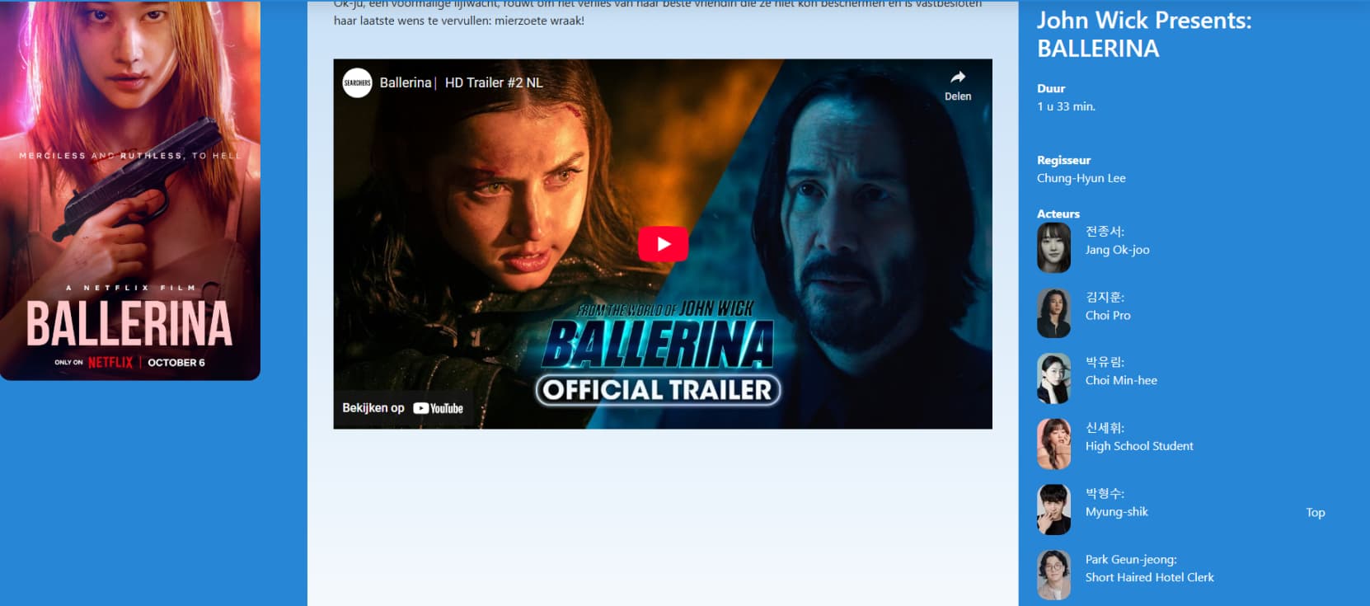Click actor name Park Geun-jeong
The height and width of the screenshot is (606, 1370).
click(x=1131, y=559)
